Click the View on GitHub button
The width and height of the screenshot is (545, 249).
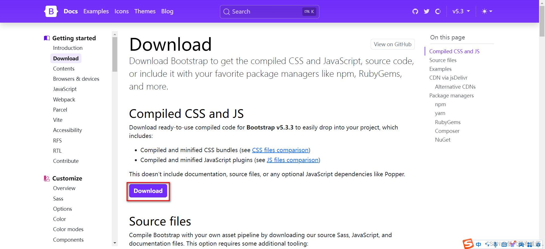tap(393, 44)
